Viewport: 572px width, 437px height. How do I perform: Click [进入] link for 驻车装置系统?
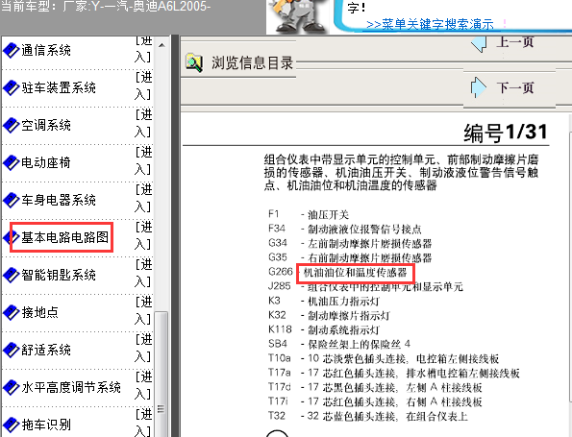tap(143, 86)
